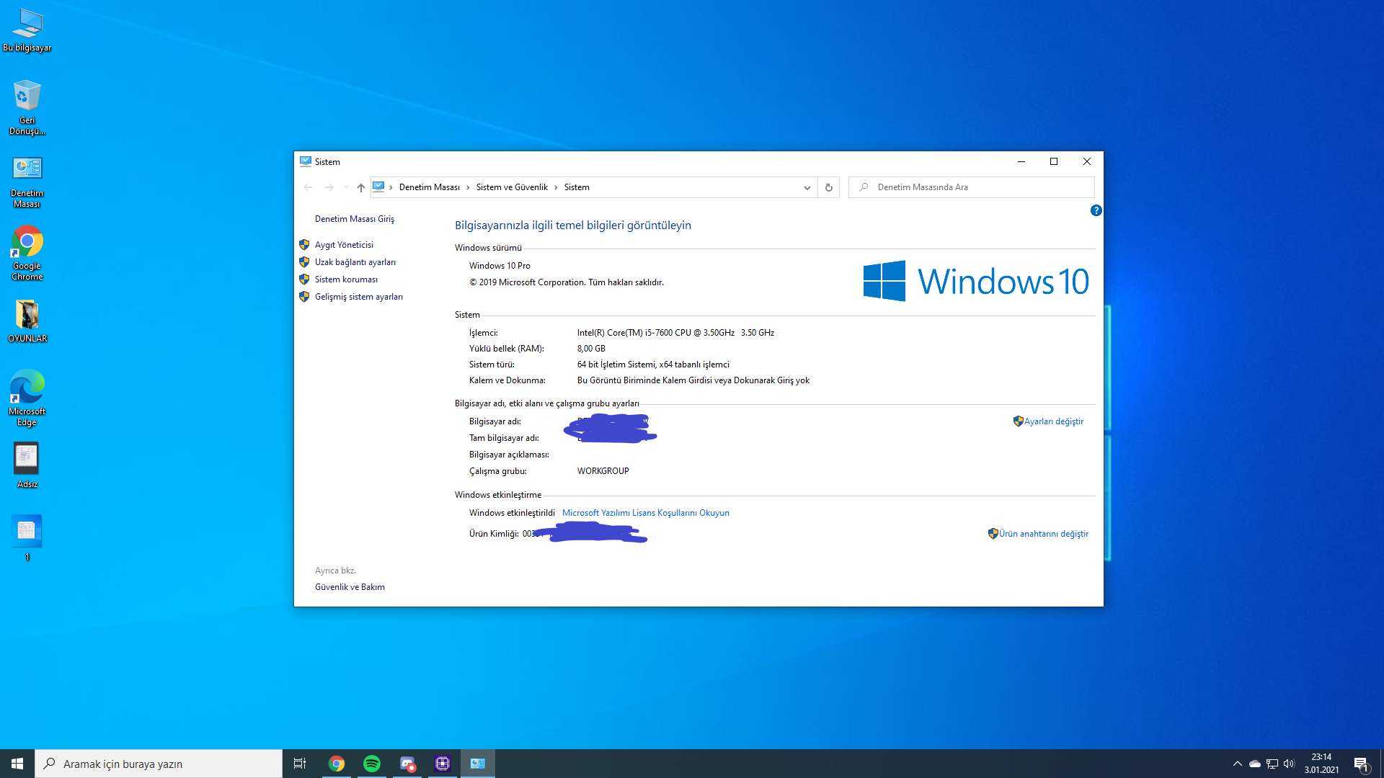Screen dimensions: 1384x778
Task: Show hidden system tray icons chevron
Action: 1237,764
